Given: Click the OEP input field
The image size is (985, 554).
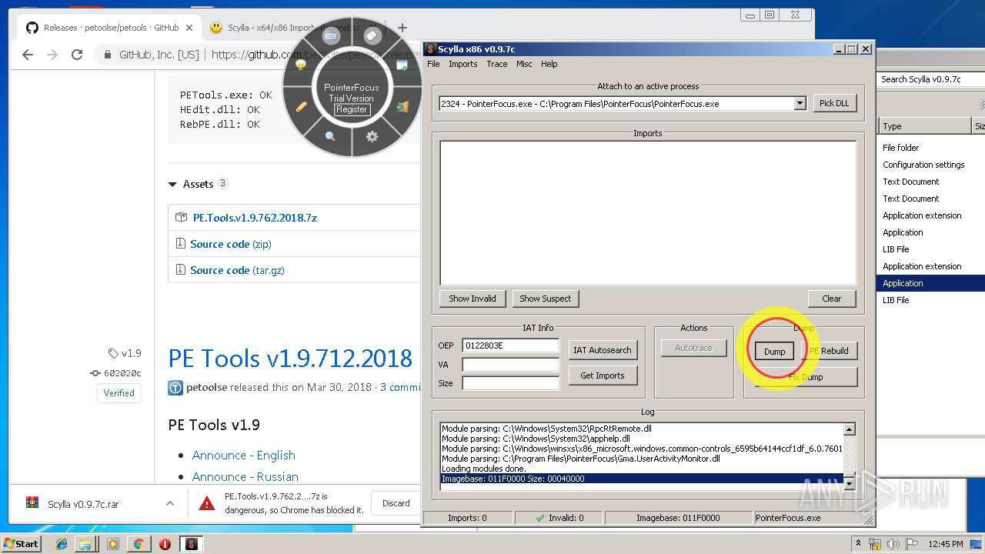Looking at the screenshot, I should (x=510, y=346).
